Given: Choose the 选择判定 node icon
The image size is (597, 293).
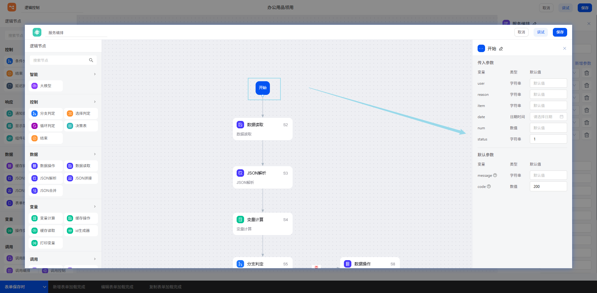Looking at the screenshot, I should pos(70,113).
